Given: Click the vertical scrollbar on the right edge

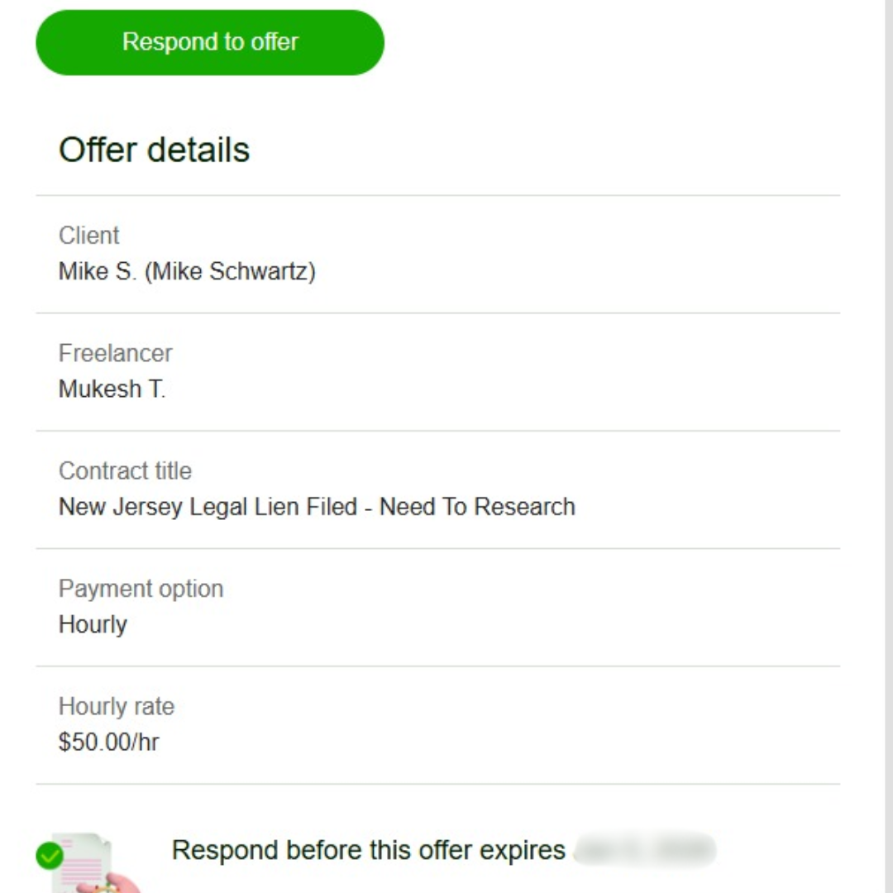Looking at the screenshot, I should [x=888, y=446].
